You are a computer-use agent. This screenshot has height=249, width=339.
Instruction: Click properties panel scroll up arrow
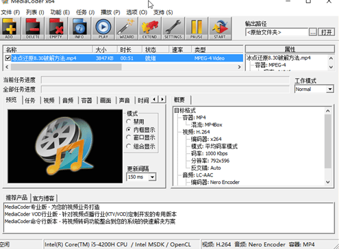331,58
